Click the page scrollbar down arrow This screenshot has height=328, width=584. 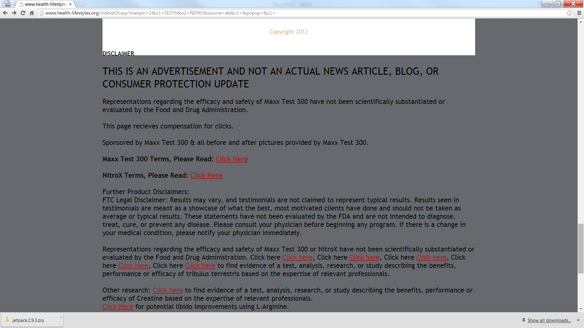tap(581, 309)
